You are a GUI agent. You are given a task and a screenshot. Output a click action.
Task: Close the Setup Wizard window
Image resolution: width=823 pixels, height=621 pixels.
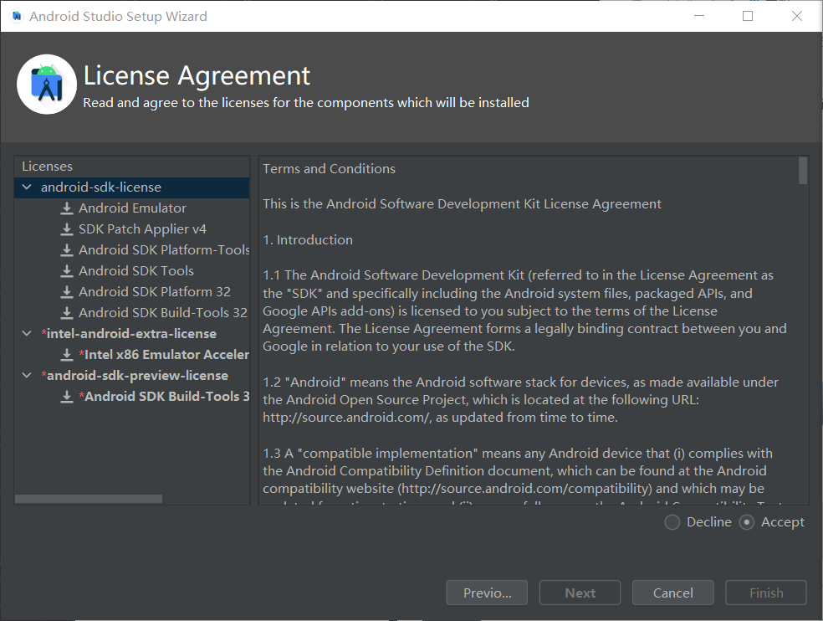(x=797, y=16)
